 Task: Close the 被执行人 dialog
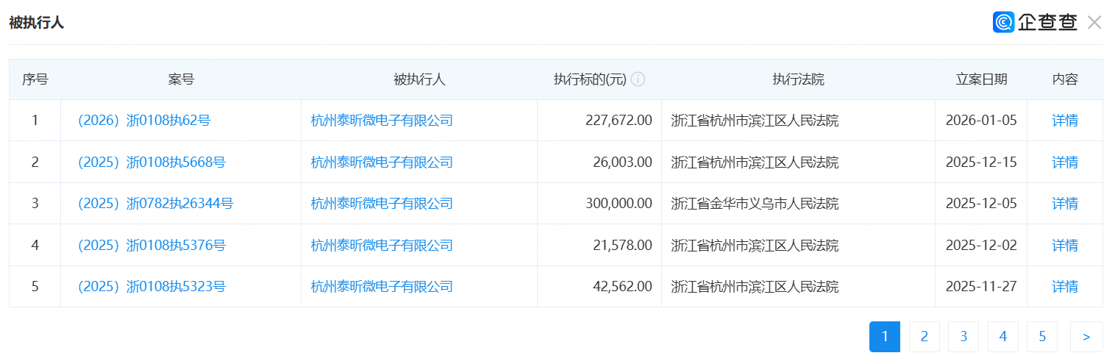(x=1094, y=23)
